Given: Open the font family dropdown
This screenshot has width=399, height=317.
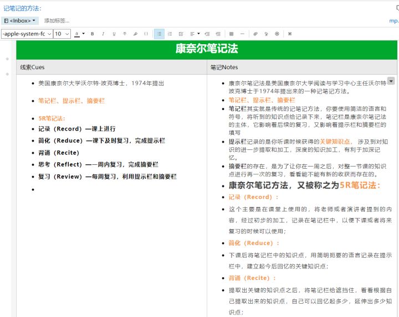Looking at the screenshot, I should [27, 34].
